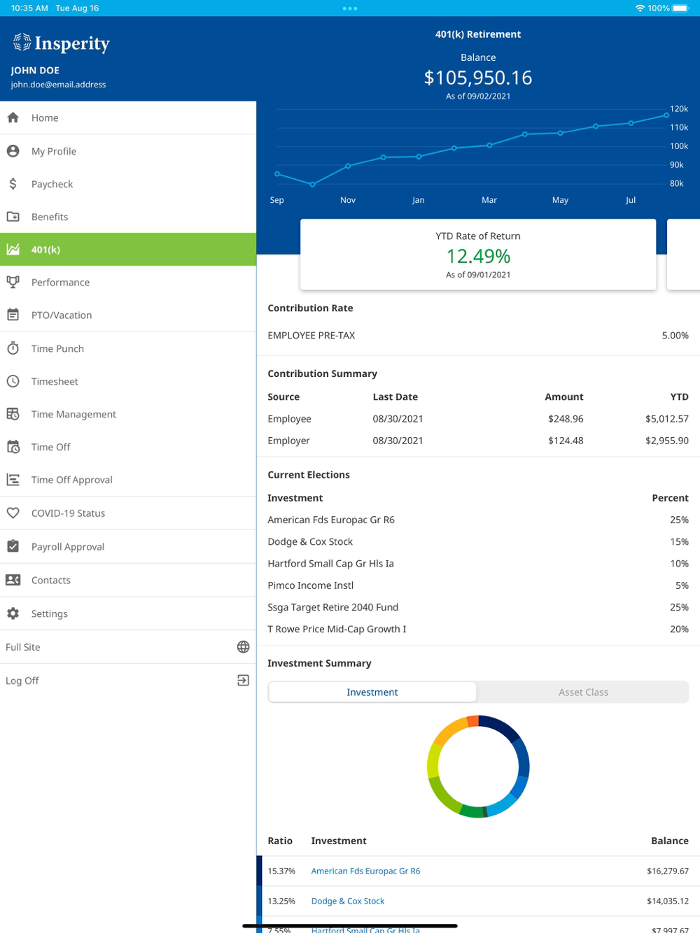Tap the battery indicator icon
This screenshot has width=700, height=933.
(681, 8)
